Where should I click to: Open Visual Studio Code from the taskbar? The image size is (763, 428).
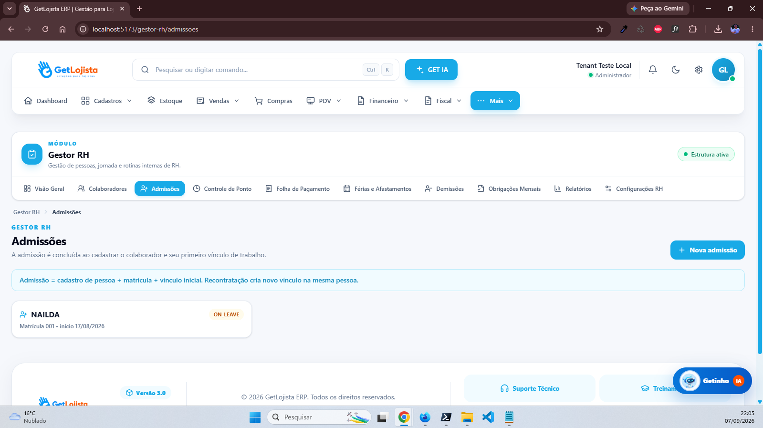[x=488, y=417]
